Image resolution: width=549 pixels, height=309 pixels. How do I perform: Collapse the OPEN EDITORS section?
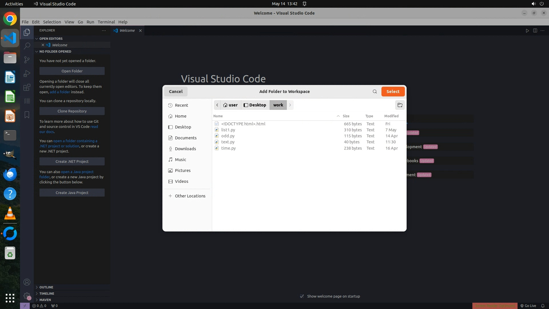pyautogui.click(x=51, y=39)
